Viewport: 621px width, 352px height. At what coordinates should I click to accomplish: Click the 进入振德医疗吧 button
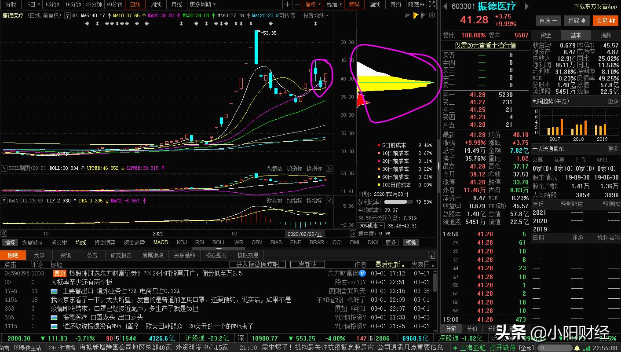[x=257, y=264]
